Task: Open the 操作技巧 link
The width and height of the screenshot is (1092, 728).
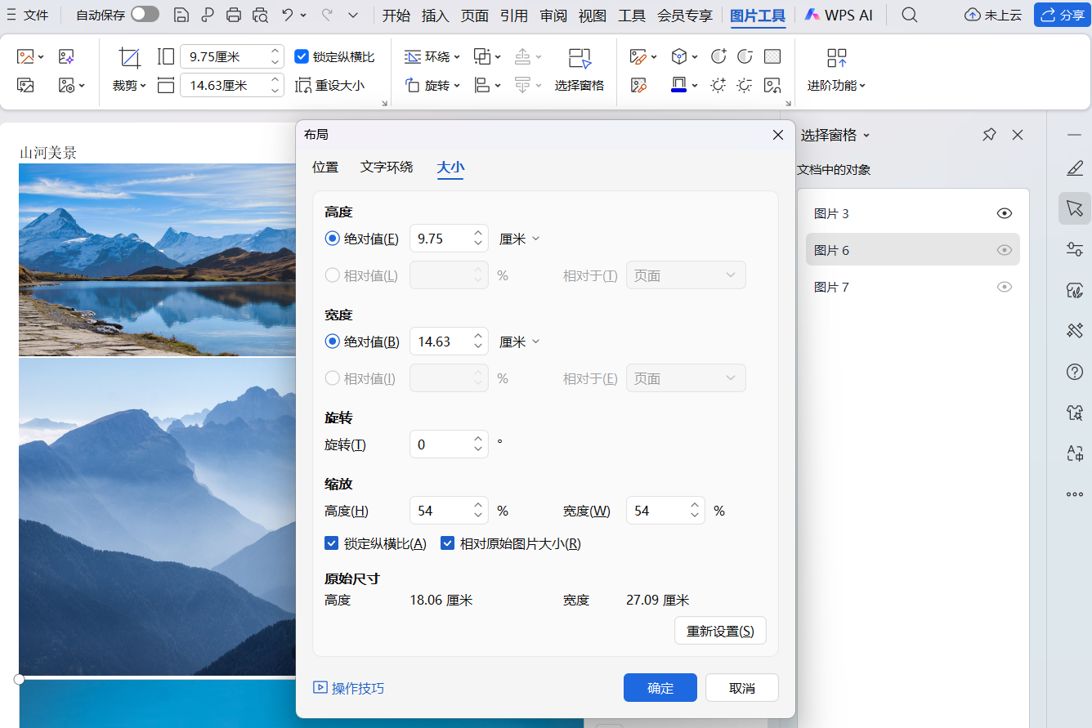Action: (x=357, y=687)
